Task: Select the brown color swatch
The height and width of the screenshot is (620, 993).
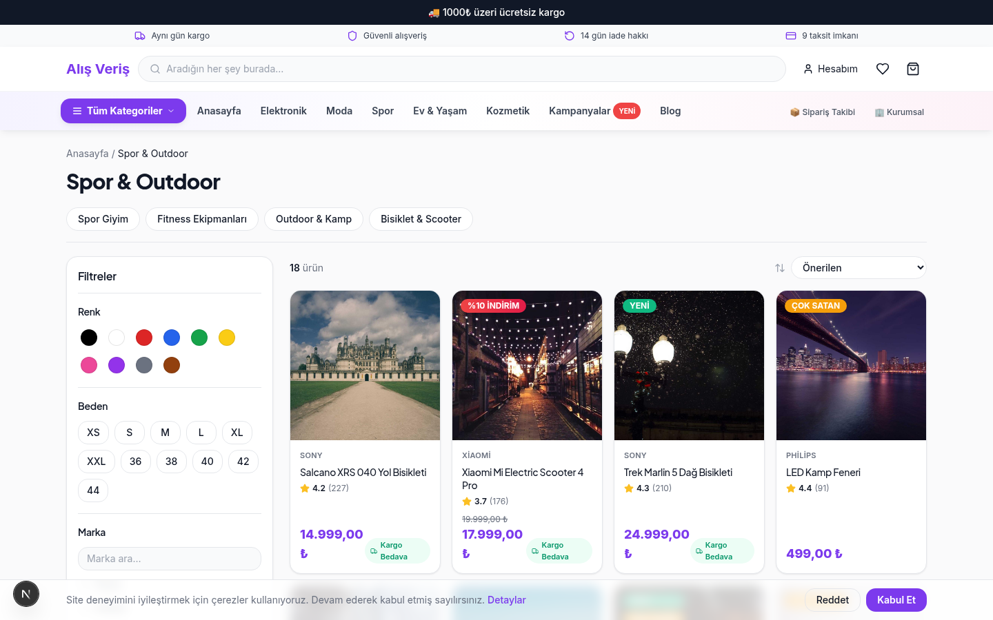Action: click(x=172, y=365)
